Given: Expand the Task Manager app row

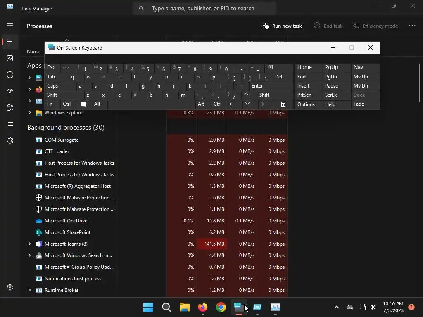Looking at the screenshot, I should pyautogui.click(x=29, y=101).
